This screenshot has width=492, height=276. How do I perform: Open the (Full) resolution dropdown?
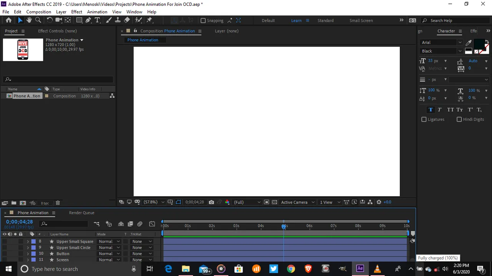click(x=247, y=202)
